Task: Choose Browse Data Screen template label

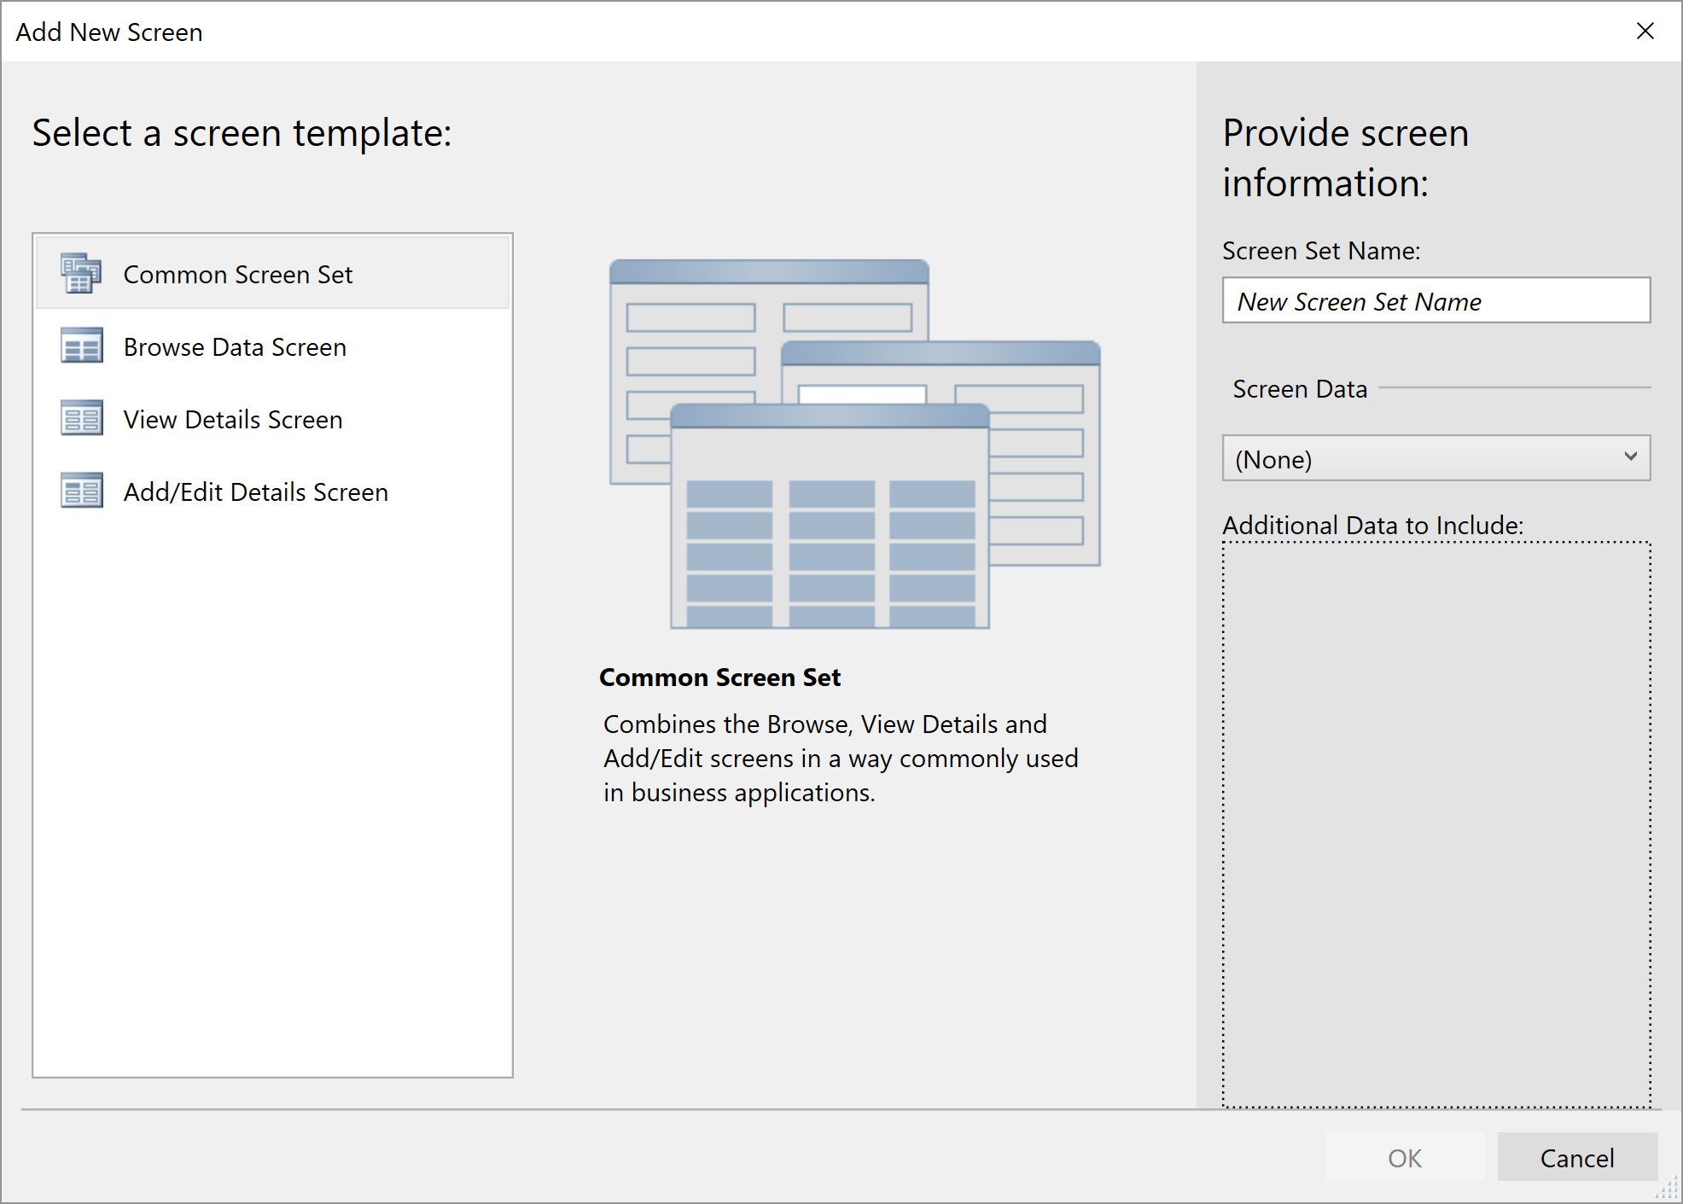Action: [235, 347]
